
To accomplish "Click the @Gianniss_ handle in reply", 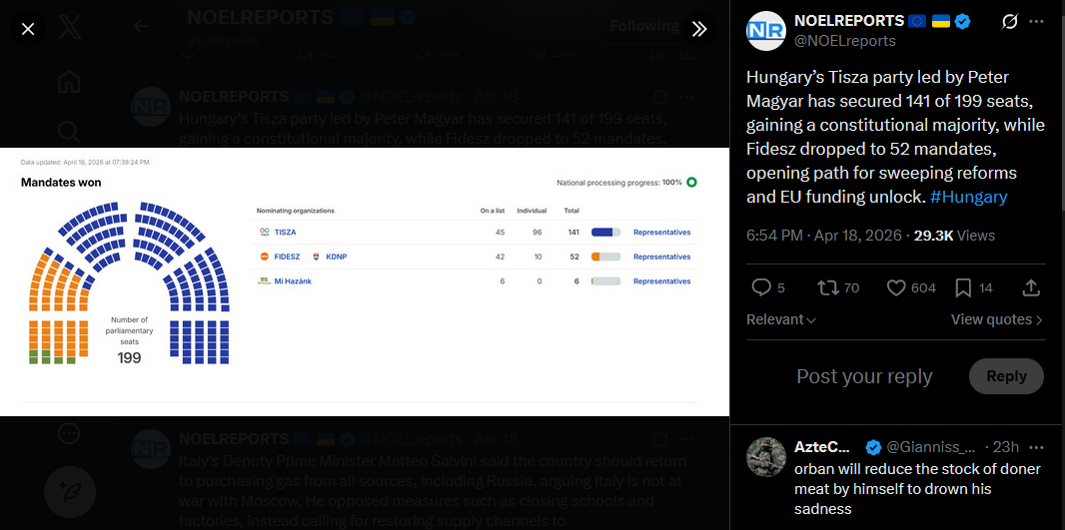I will 931,447.
